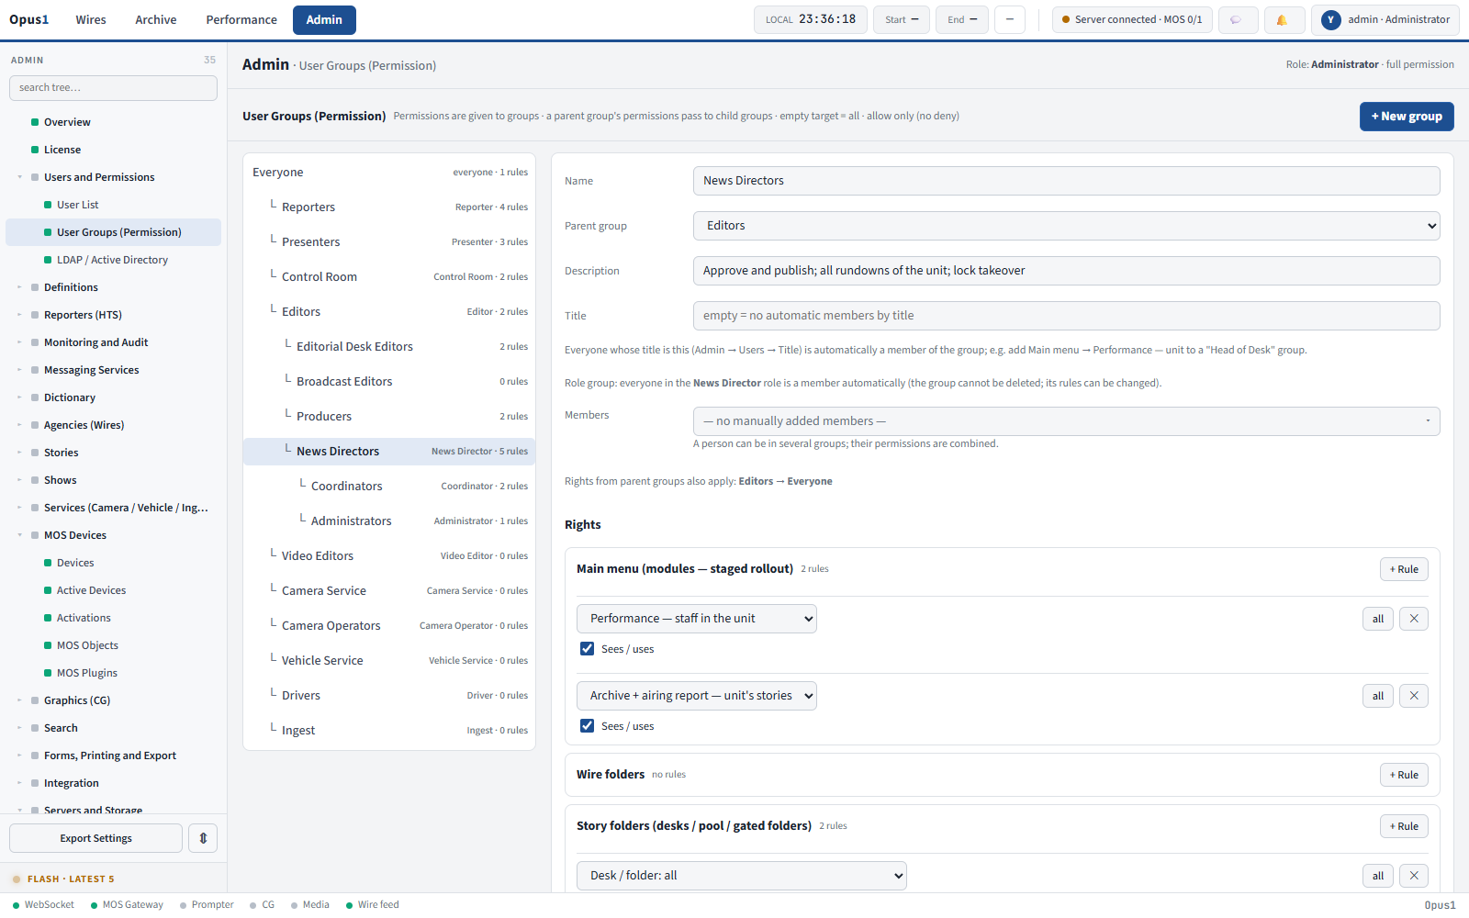Switch to the Wires tab
The image size is (1469, 918).
pyautogui.click(x=91, y=20)
